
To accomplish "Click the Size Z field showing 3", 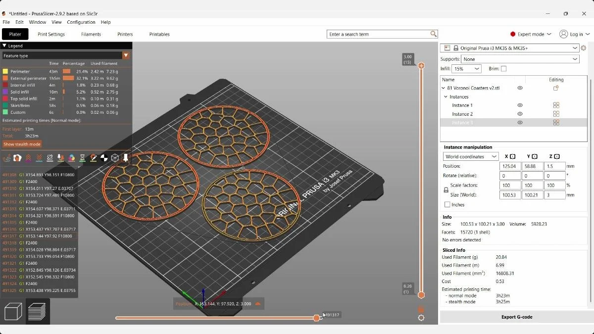I will [554, 195].
